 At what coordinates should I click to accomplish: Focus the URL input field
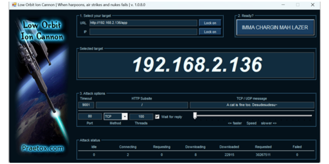click(143, 23)
